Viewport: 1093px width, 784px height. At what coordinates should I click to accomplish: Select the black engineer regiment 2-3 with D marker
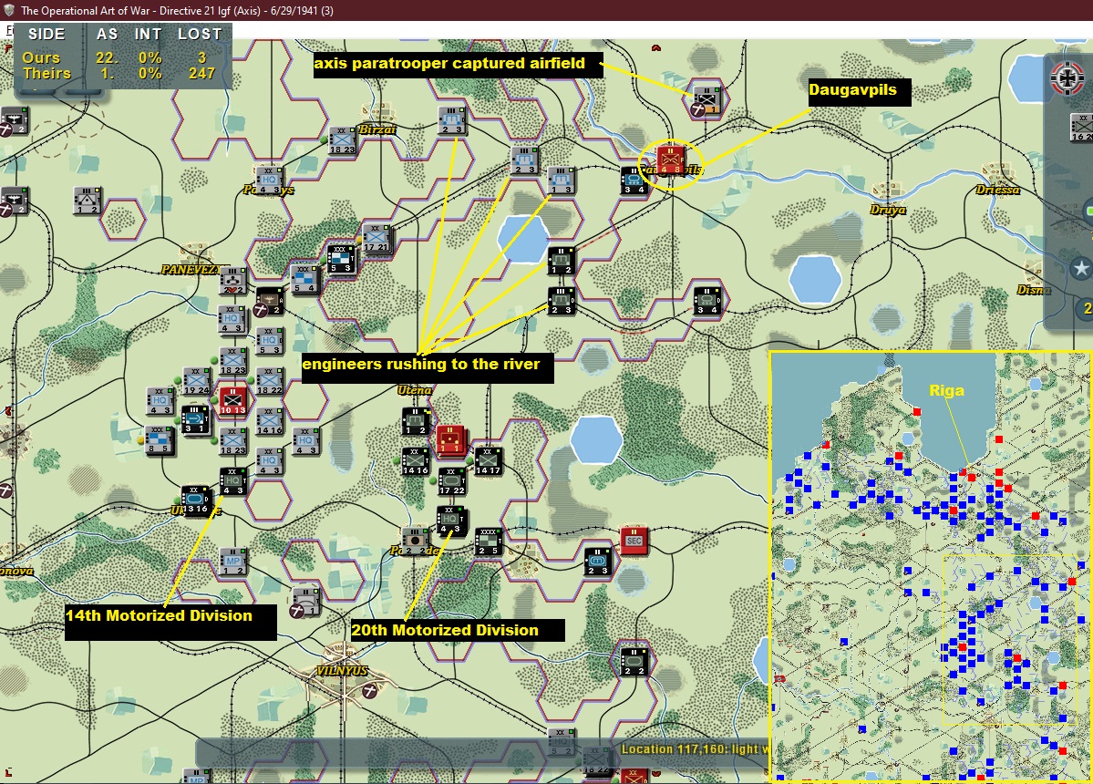pyautogui.click(x=562, y=300)
